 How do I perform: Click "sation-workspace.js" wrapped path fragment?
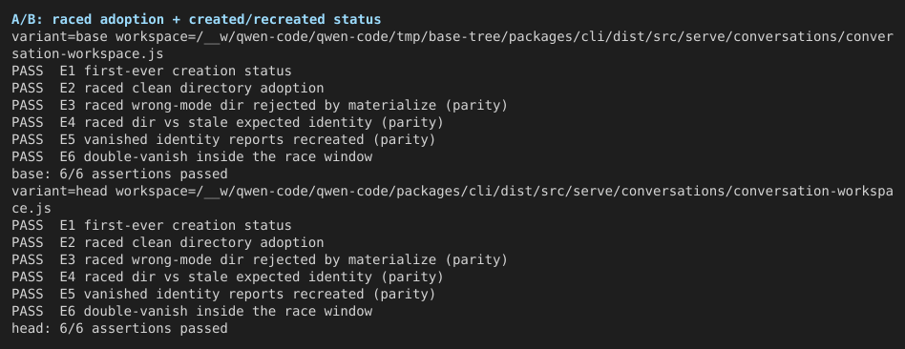(87, 54)
